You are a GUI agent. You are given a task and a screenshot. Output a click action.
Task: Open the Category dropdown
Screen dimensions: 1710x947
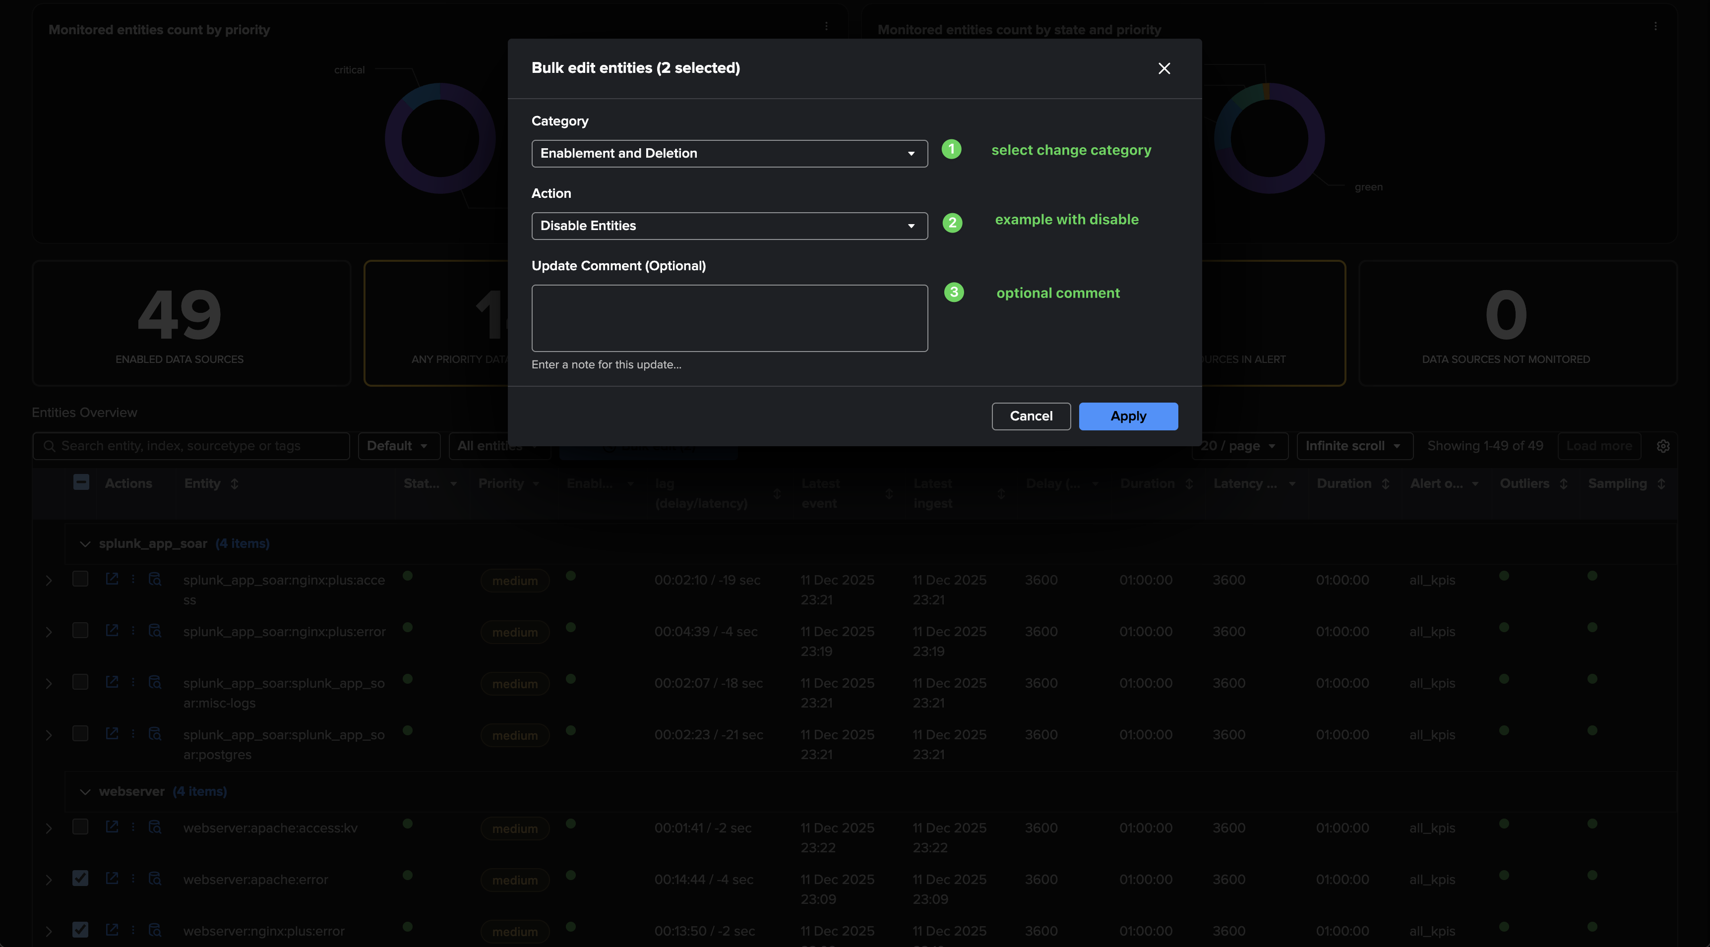[x=729, y=153]
